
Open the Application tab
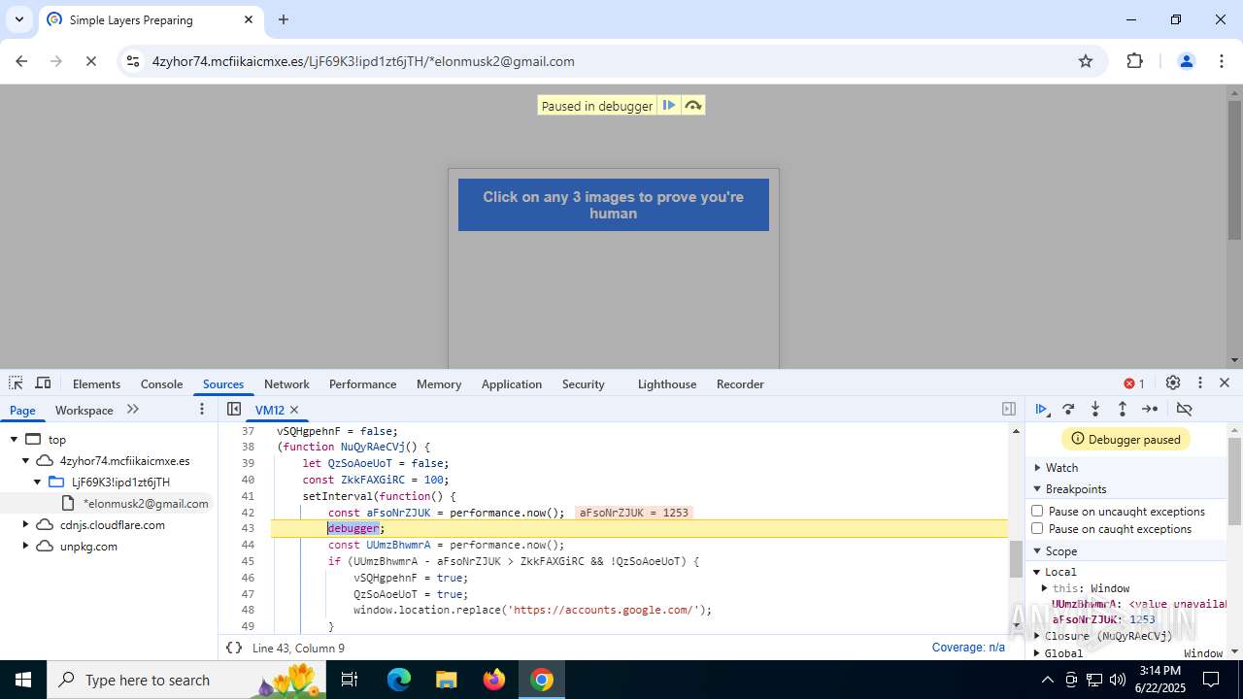click(512, 384)
